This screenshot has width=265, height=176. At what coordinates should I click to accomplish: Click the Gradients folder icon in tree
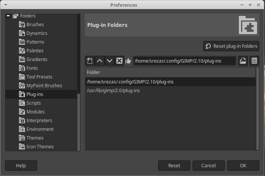tap(22, 59)
